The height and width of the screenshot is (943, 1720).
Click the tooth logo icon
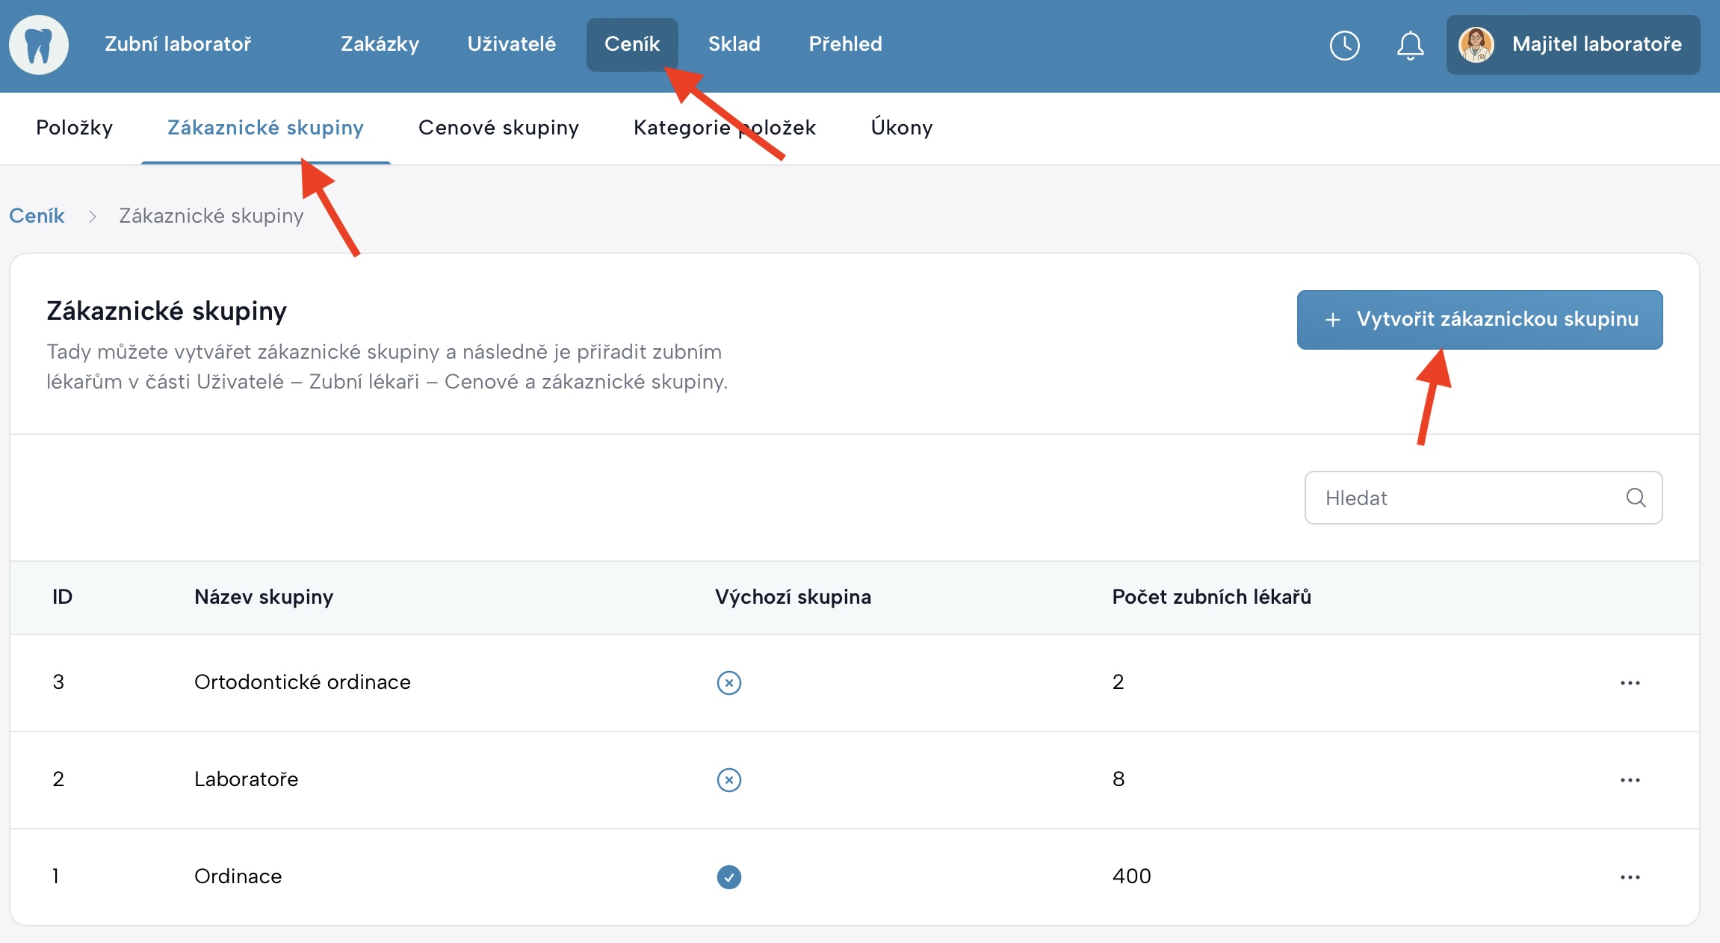pos(39,45)
